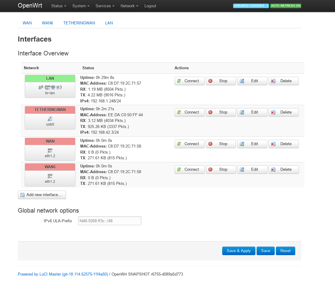This screenshot has height=290, width=335.
Task: Expand the Network menu in navbar
Action: [x=129, y=6]
